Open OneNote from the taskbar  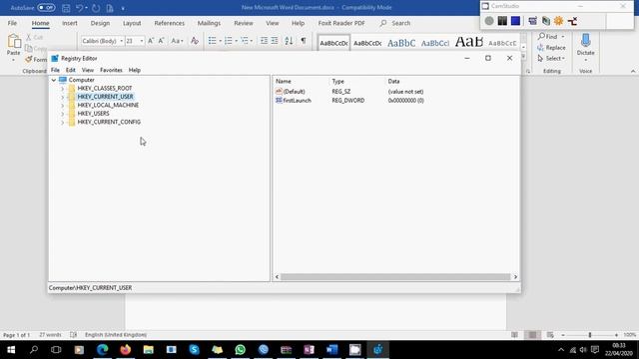tap(309, 350)
